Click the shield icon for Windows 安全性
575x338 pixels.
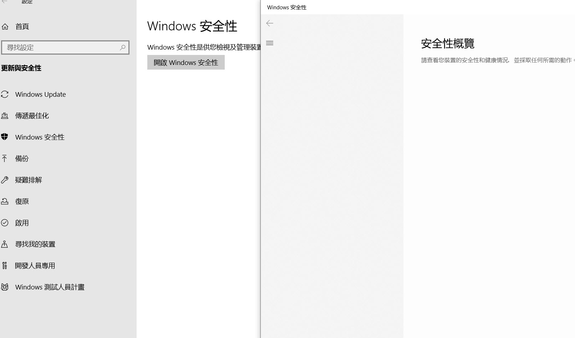click(x=5, y=137)
